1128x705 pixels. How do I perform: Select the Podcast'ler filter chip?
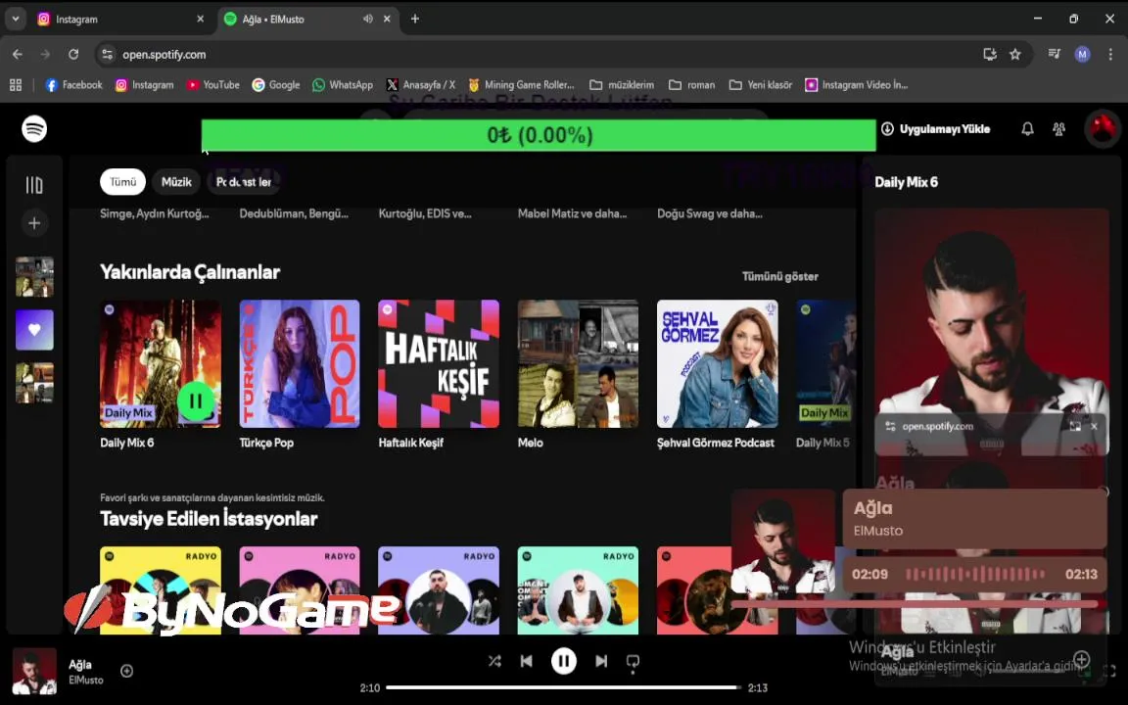[243, 182]
